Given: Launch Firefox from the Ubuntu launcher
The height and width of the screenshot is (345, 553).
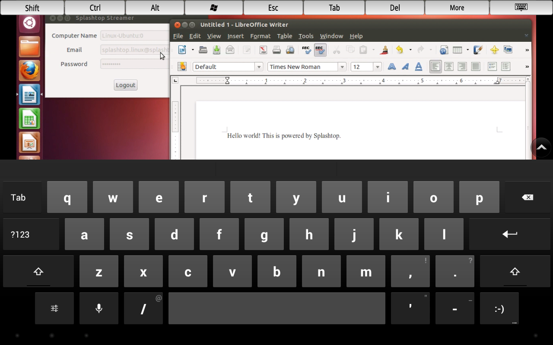Looking at the screenshot, I should tap(29, 70).
